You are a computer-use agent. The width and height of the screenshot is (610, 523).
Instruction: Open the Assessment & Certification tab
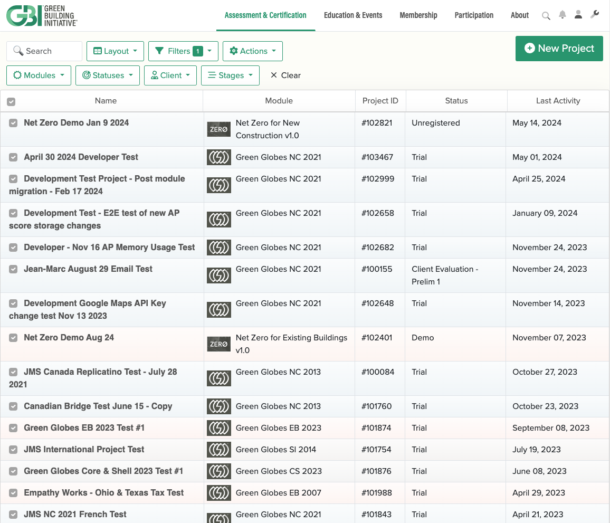(266, 15)
